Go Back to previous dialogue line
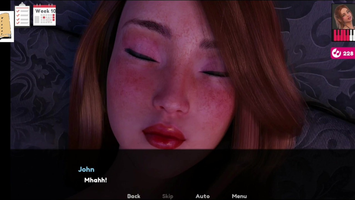 coord(134,196)
